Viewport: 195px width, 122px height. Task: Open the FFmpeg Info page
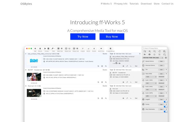point(121,4)
